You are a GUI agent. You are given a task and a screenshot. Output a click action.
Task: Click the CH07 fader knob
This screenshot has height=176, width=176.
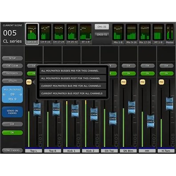(151, 121)
